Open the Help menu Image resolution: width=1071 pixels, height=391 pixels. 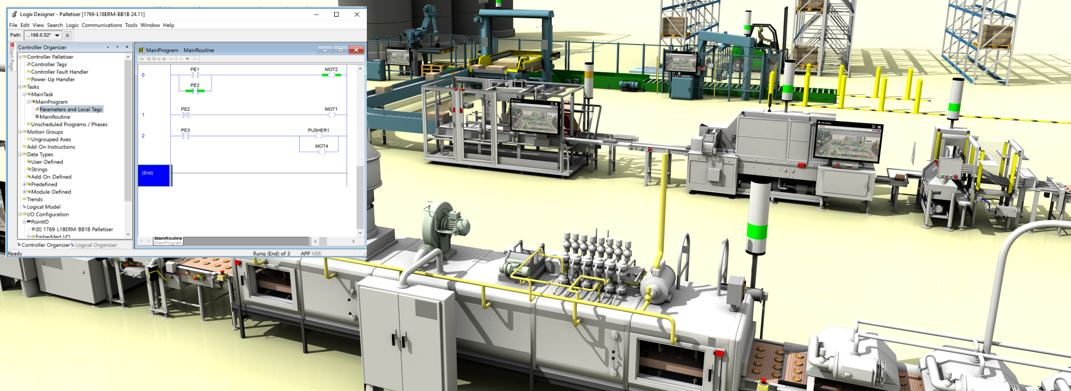point(169,25)
